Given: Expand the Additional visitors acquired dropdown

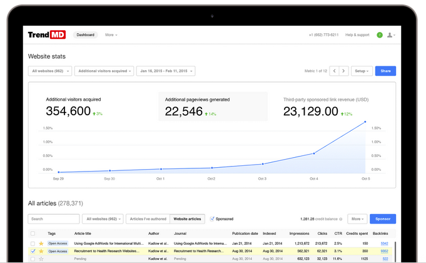Looking at the screenshot, I should coord(104,71).
